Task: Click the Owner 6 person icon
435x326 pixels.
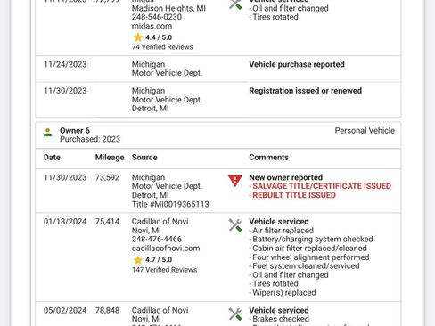Action: pos(47,132)
